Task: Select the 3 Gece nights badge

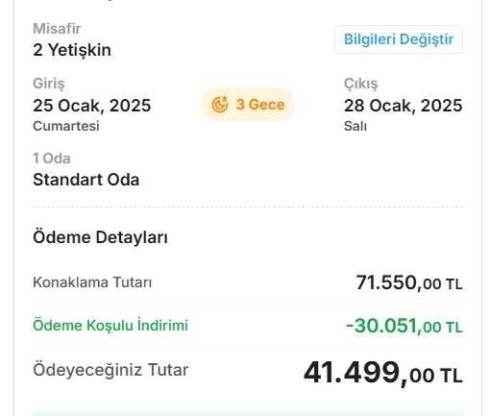Action: [248, 105]
